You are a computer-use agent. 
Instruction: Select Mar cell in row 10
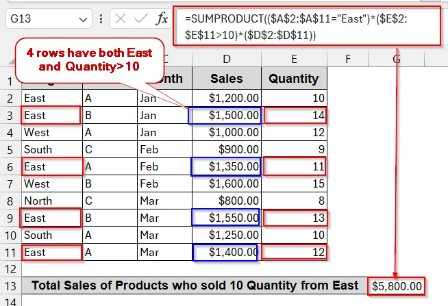(164, 235)
